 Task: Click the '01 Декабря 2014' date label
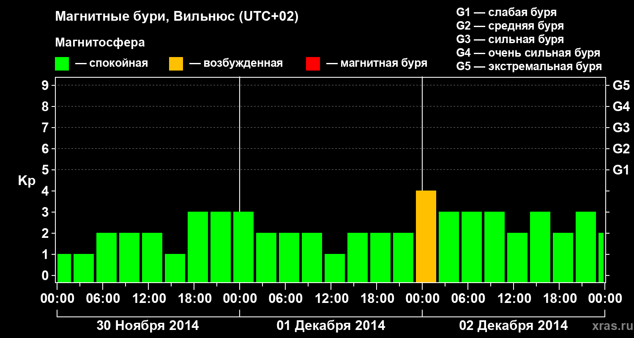coord(331,325)
